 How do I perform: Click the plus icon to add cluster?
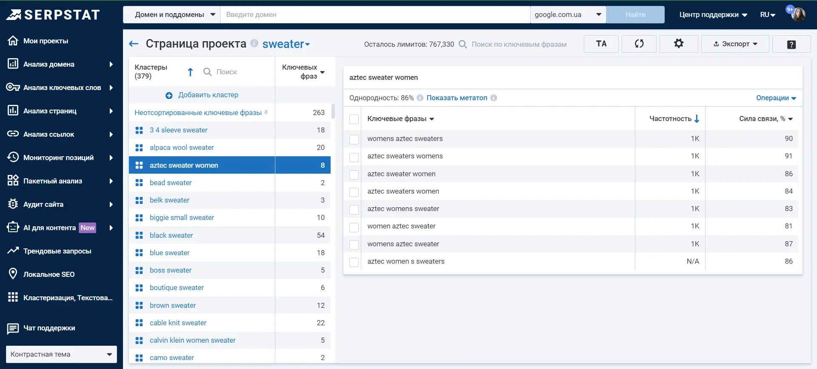pyautogui.click(x=169, y=96)
